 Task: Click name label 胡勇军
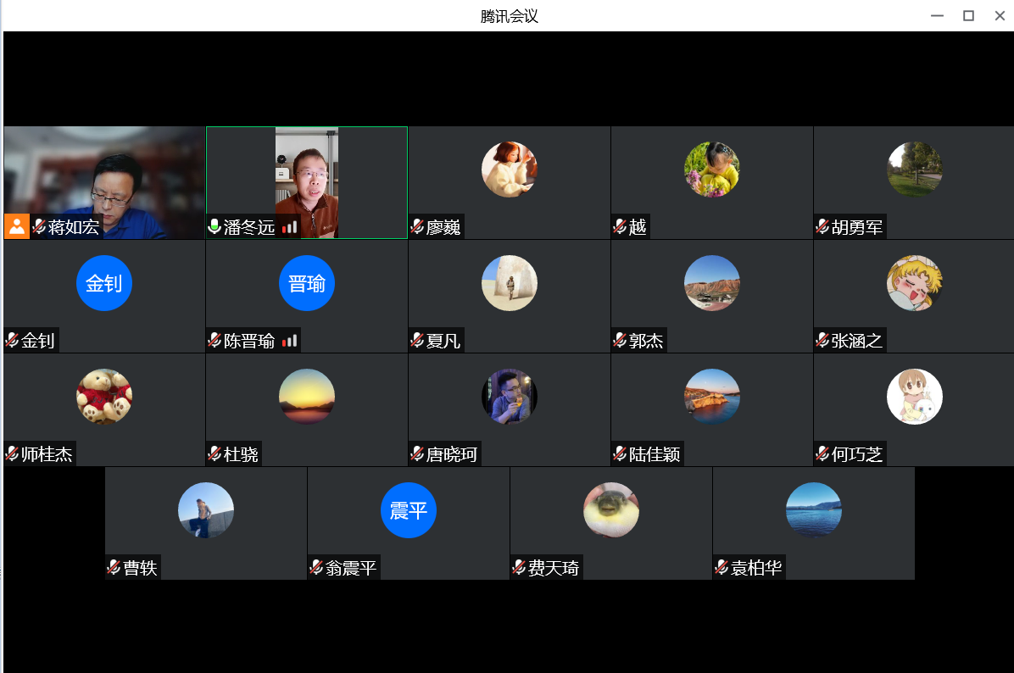[x=857, y=227]
